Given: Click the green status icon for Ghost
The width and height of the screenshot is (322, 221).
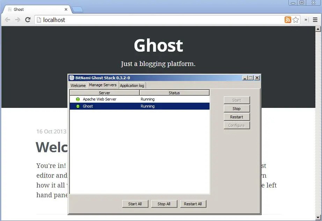Looking at the screenshot, I should (x=78, y=106).
